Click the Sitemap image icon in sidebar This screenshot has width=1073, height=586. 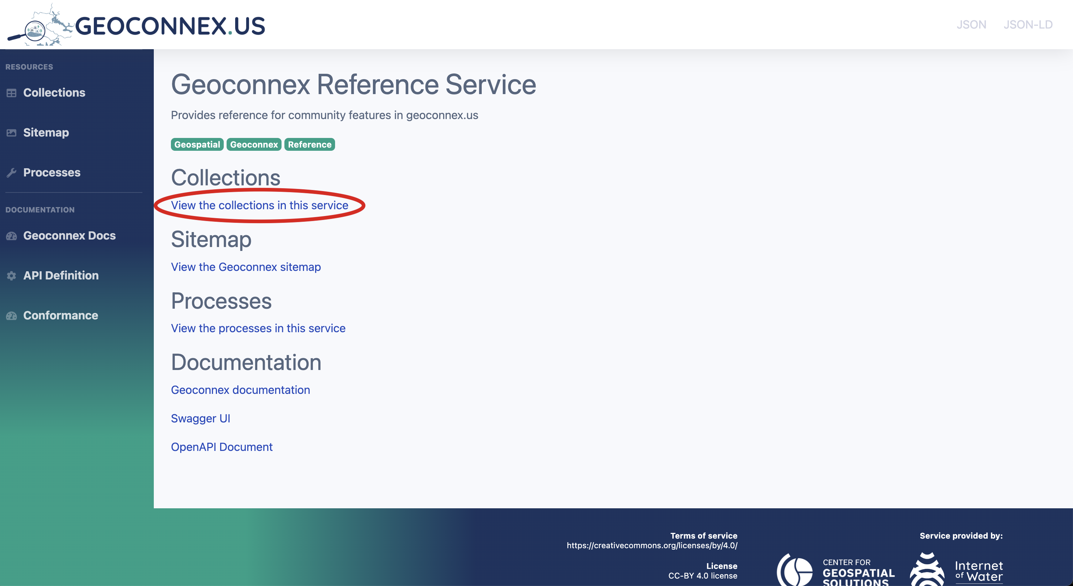(x=12, y=133)
